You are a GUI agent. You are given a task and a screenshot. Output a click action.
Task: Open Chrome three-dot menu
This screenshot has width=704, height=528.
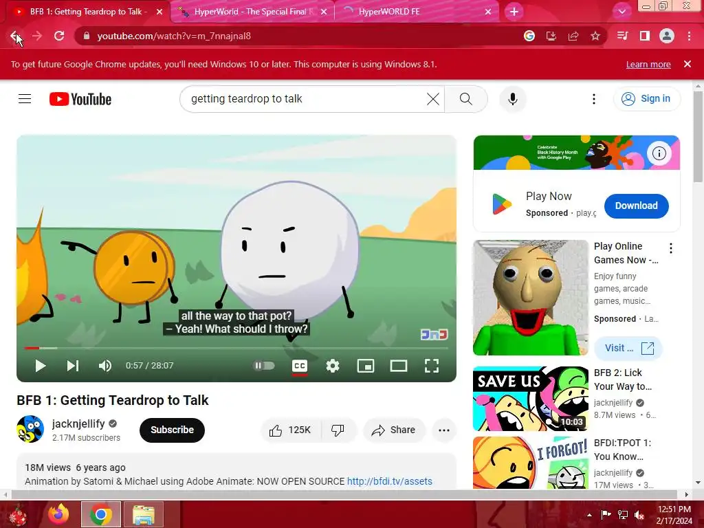pyautogui.click(x=689, y=36)
